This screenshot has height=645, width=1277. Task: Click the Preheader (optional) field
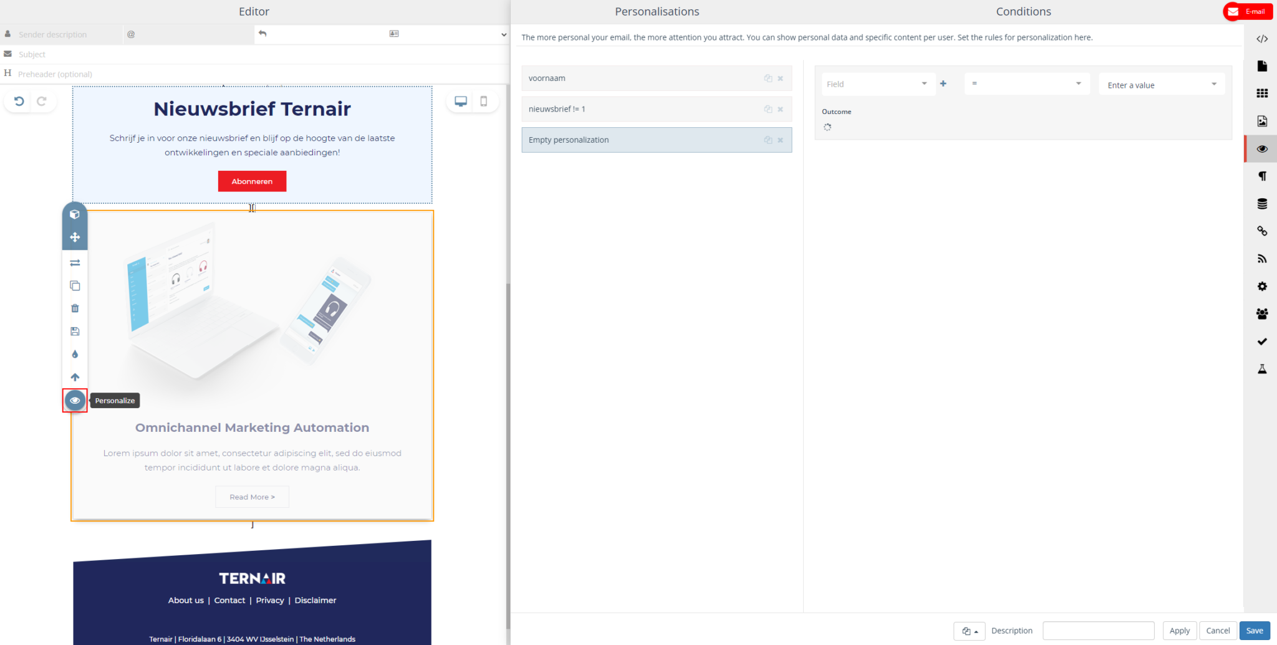click(x=262, y=74)
